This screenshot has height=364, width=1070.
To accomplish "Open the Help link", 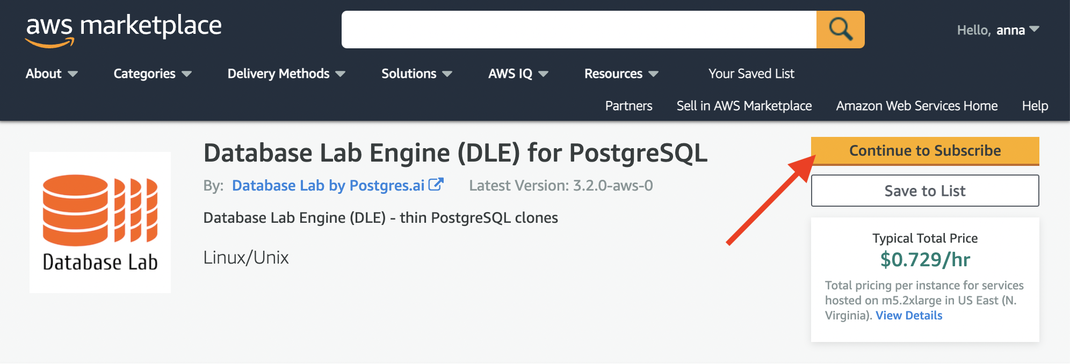I will (1035, 106).
